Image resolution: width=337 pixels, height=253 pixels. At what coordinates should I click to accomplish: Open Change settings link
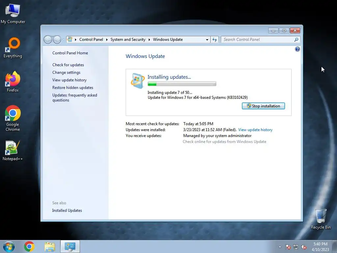66,72
